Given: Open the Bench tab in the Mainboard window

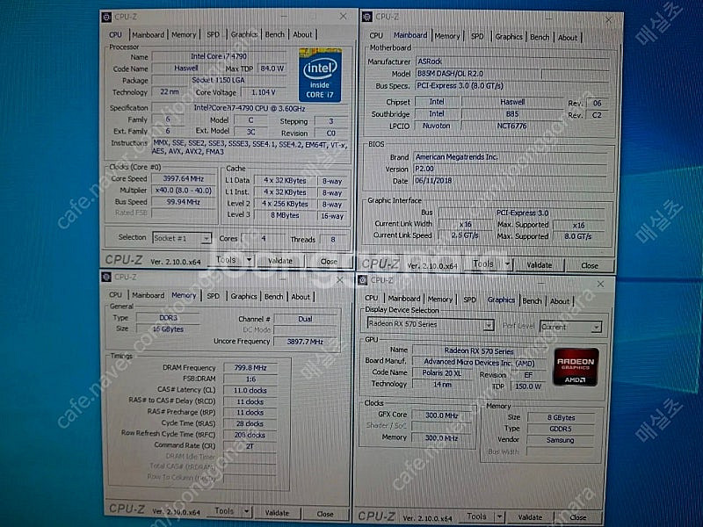Looking at the screenshot, I should (x=541, y=38).
